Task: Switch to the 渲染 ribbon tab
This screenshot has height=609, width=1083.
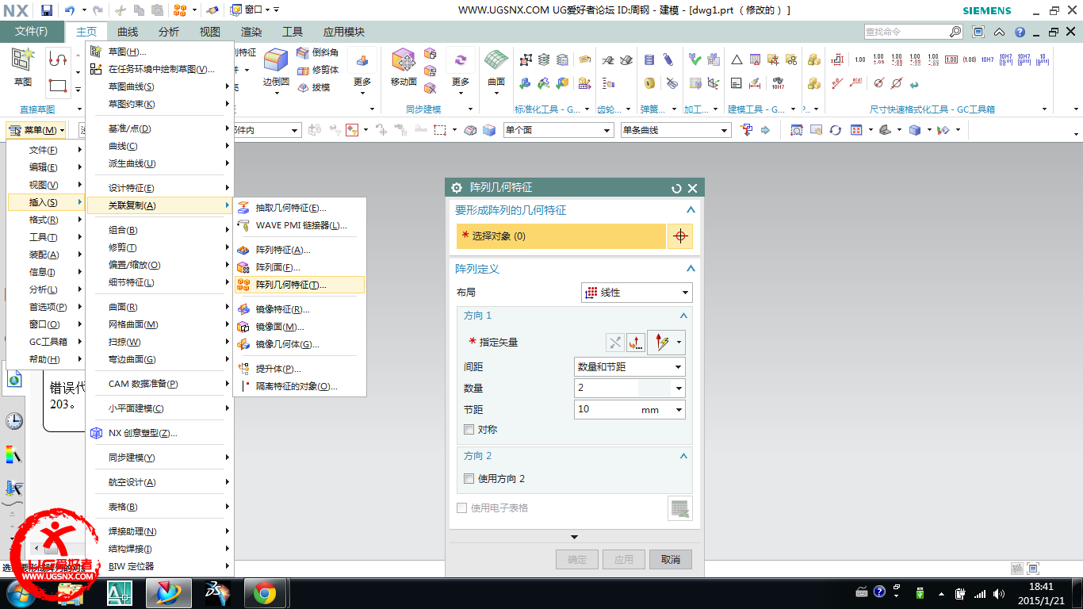Action: 251,32
